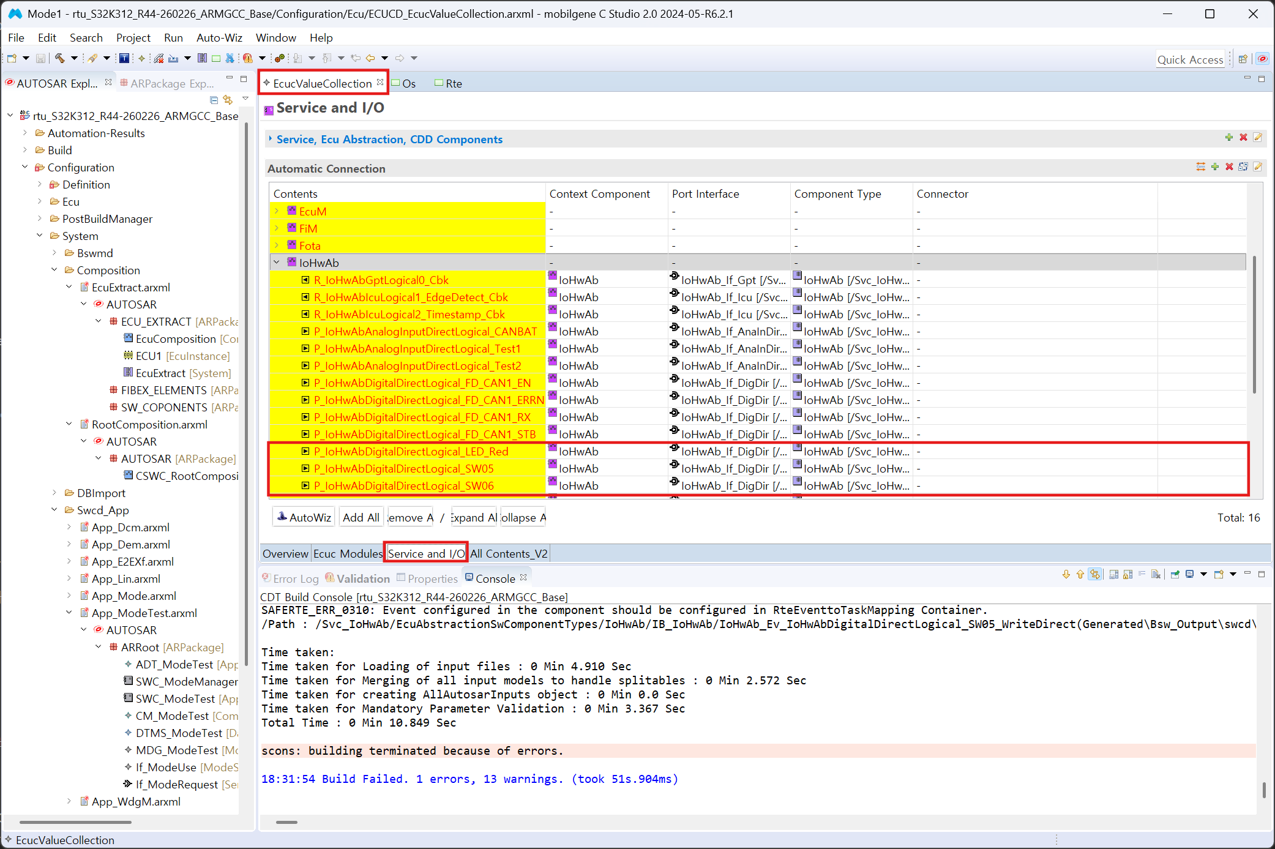The image size is (1275, 849).
Task: Click the Port Interface column header
Action: (x=729, y=193)
